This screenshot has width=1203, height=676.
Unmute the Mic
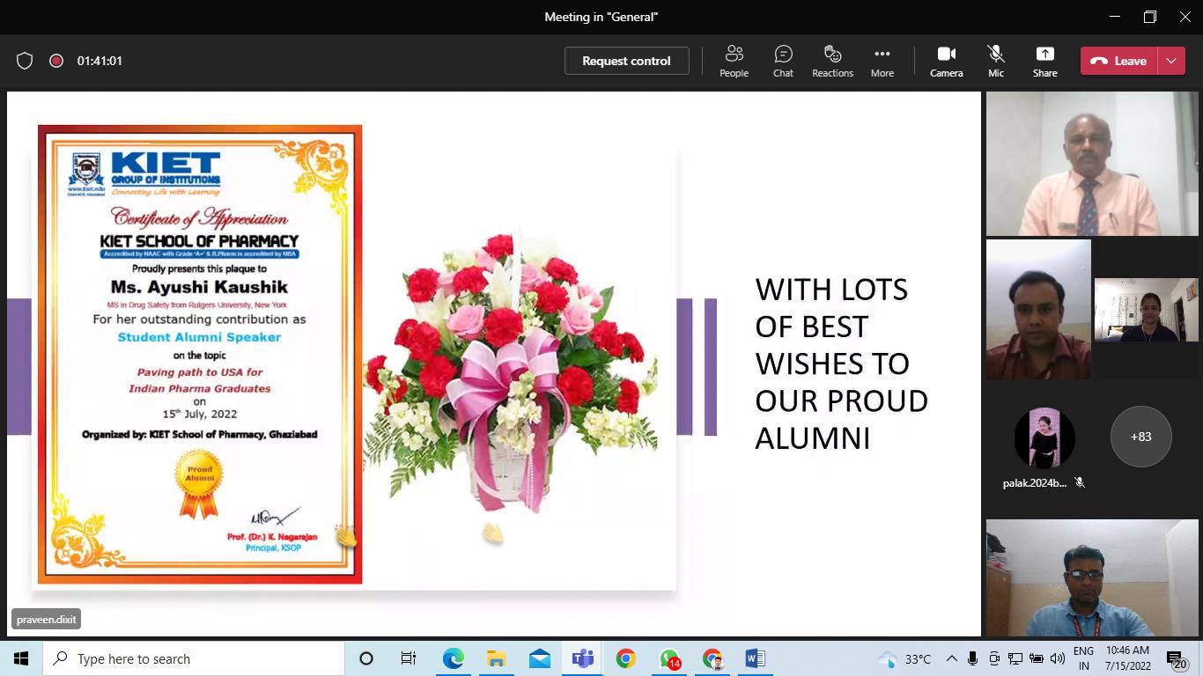[995, 61]
